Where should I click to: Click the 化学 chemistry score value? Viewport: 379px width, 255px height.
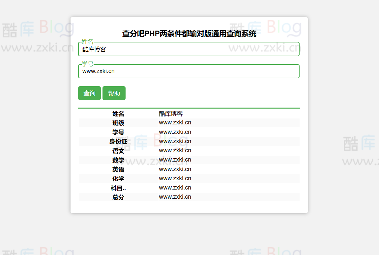(x=175, y=178)
